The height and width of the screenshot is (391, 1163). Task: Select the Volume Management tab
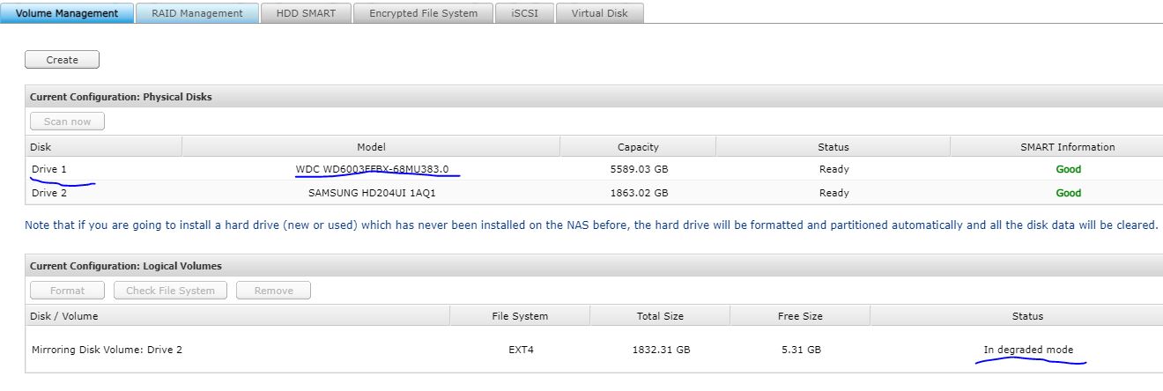pos(67,13)
